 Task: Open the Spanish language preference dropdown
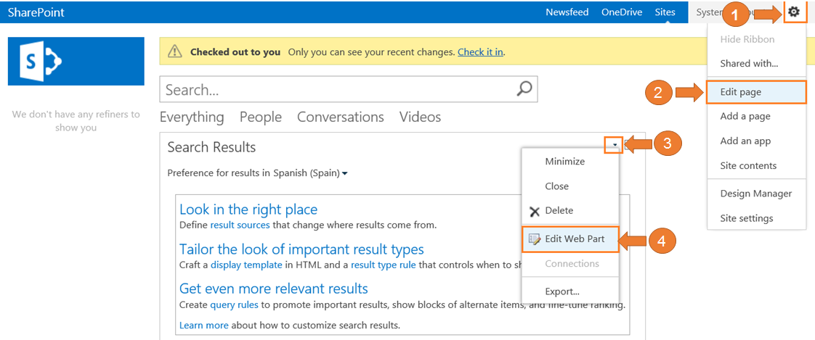click(x=344, y=173)
